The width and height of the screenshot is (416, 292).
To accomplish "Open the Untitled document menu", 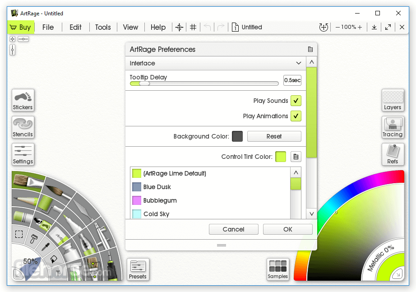I will click(x=247, y=27).
